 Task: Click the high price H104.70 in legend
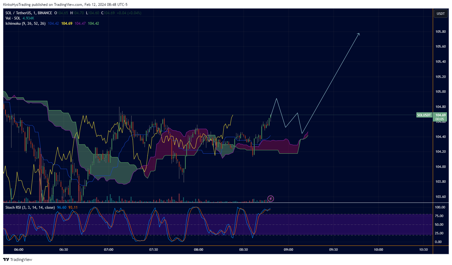coord(77,13)
